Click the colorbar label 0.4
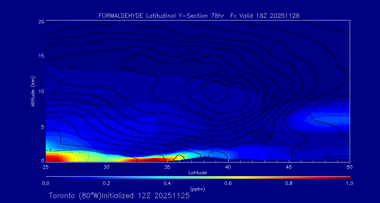Screen dimensions: 380x203 [x=167, y=184]
